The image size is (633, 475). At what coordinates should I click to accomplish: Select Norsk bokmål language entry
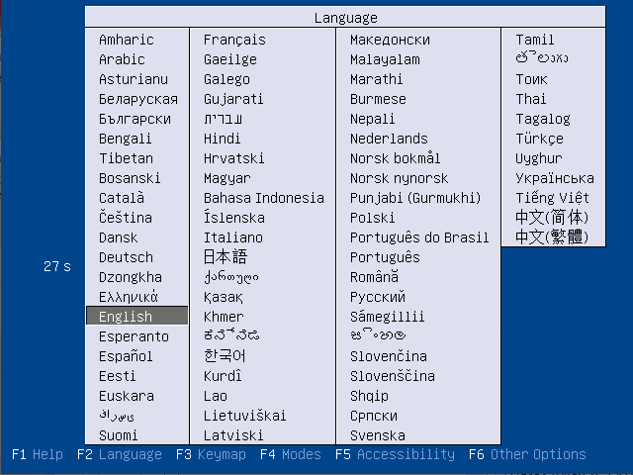pyautogui.click(x=395, y=158)
